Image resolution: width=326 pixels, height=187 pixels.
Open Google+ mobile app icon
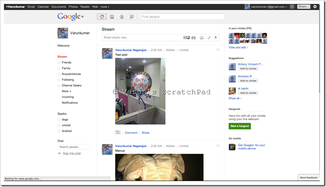(x=232, y=147)
